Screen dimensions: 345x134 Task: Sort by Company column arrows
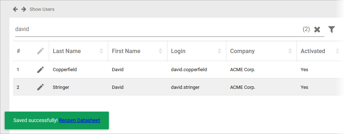(x=290, y=51)
